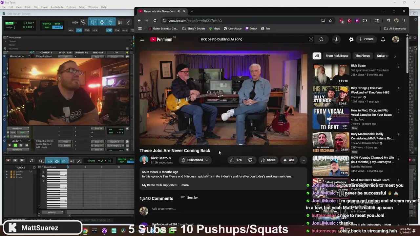Open Audio 3 track name dropdown
420x236 pixels.
coord(29,141)
